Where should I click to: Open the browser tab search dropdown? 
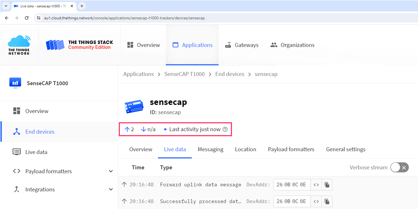6,6
